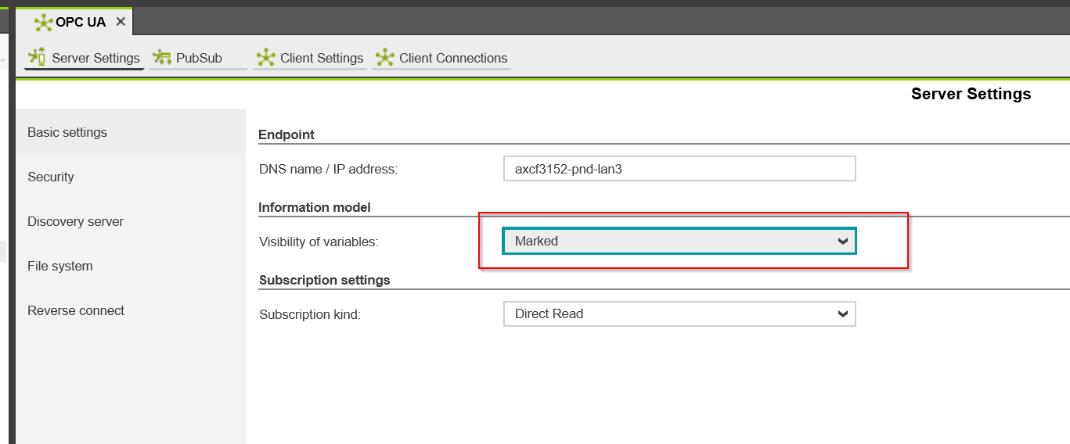
Task: Click the 'Visibility of variables:' label
Action: pyautogui.click(x=319, y=242)
